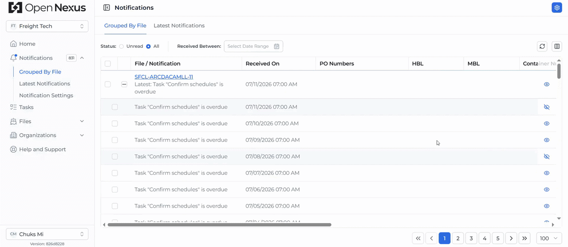Toggle eye icon for 07/05/2026 notification
The image size is (568, 247).
click(x=547, y=206)
